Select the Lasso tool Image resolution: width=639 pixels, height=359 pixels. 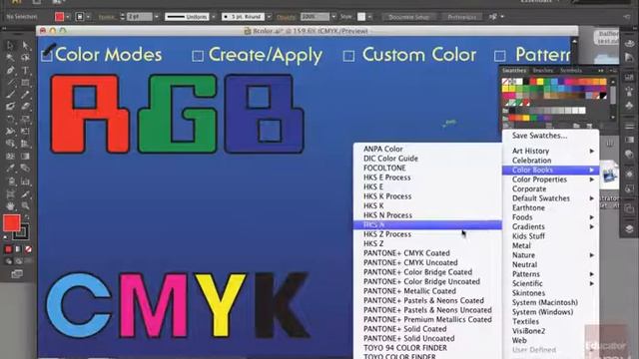pyautogui.click(x=25, y=58)
